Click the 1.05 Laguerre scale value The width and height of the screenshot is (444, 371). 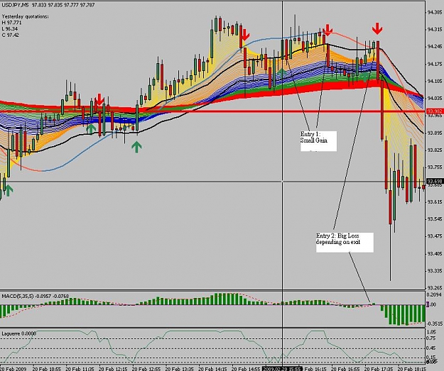tap(432, 332)
